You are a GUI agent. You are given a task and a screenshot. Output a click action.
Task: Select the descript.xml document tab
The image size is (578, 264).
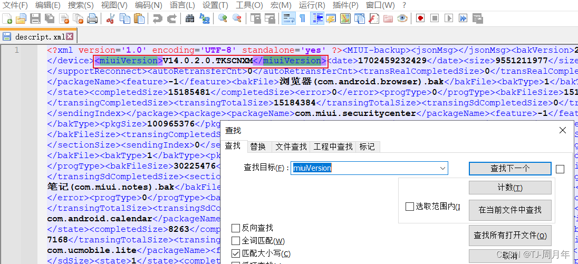pyautogui.click(x=40, y=37)
